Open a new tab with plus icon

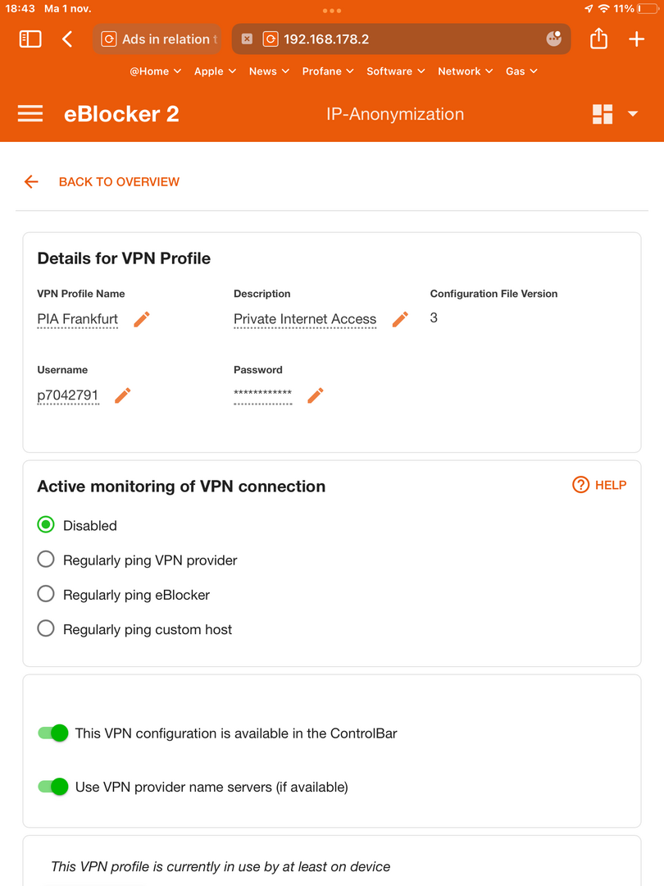click(636, 39)
